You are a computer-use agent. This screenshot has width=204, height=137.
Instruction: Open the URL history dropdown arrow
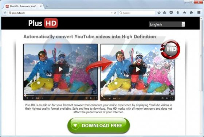[111, 13]
